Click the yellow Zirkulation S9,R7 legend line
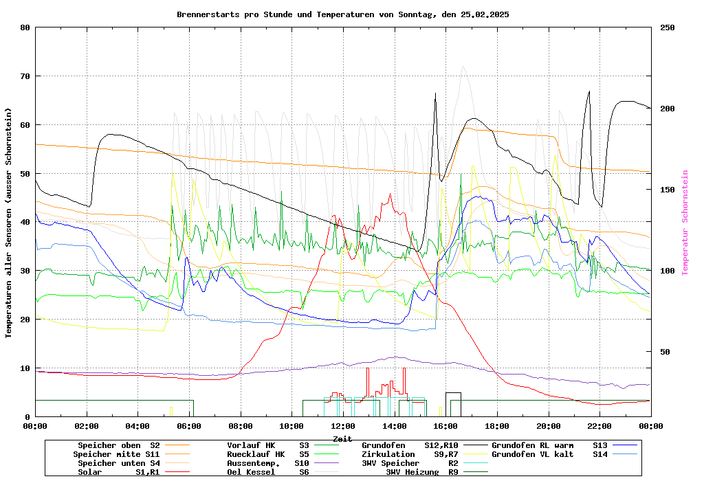 [477, 455]
